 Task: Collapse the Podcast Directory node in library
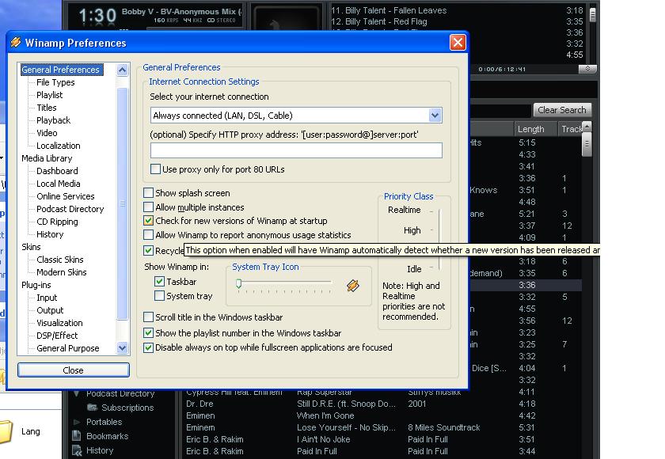pyautogui.click(x=77, y=394)
